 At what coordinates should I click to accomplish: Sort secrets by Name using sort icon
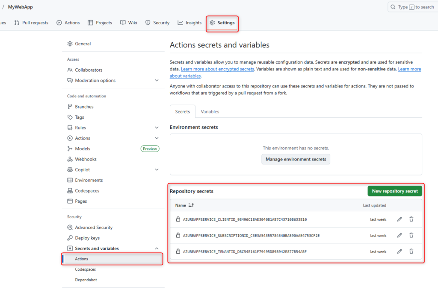[x=191, y=205]
